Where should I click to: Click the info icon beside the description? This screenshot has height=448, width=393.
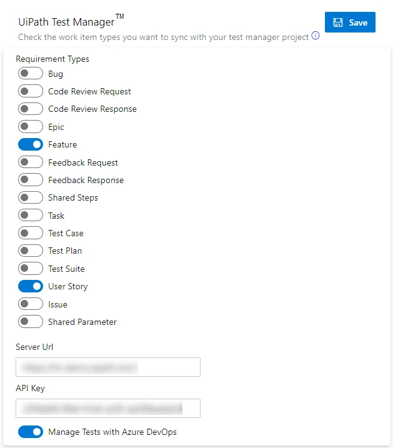point(316,36)
